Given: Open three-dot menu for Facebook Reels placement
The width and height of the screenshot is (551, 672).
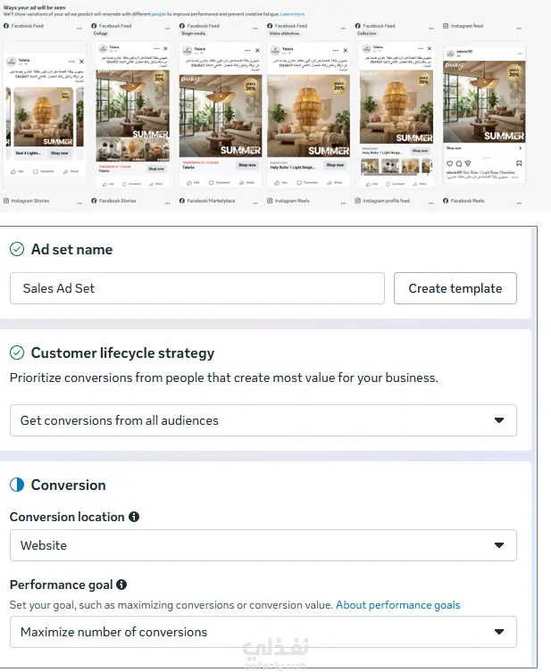Looking at the screenshot, I should click(x=519, y=203).
